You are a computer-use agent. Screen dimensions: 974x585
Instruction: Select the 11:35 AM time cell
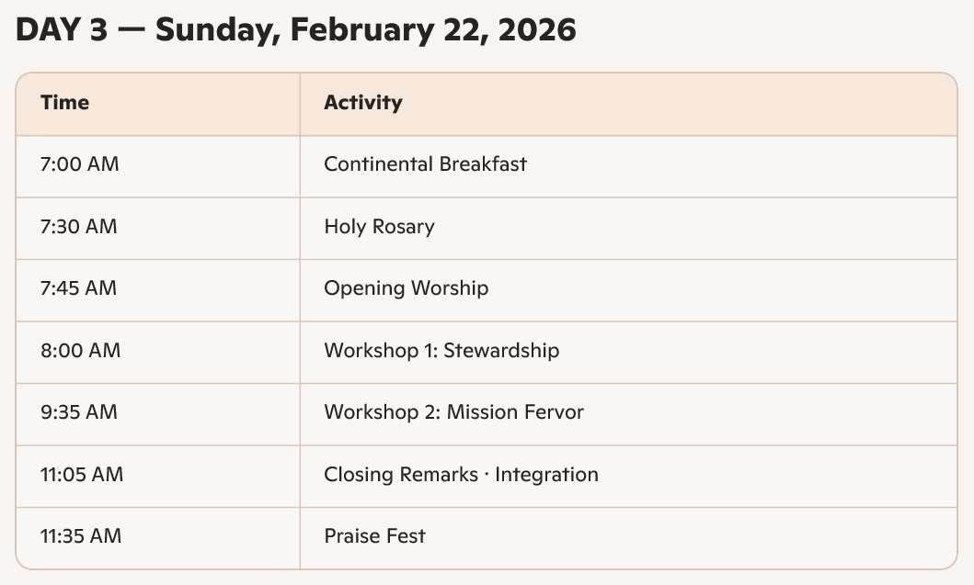click(81, 536)
